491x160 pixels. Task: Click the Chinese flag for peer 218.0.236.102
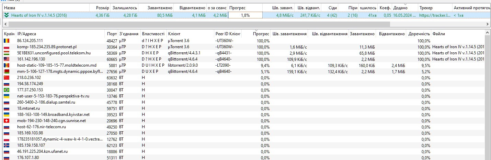(7, 78)
